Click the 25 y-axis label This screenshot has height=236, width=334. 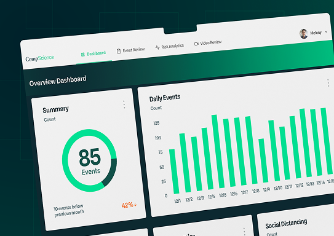click(x=164, y=182)
